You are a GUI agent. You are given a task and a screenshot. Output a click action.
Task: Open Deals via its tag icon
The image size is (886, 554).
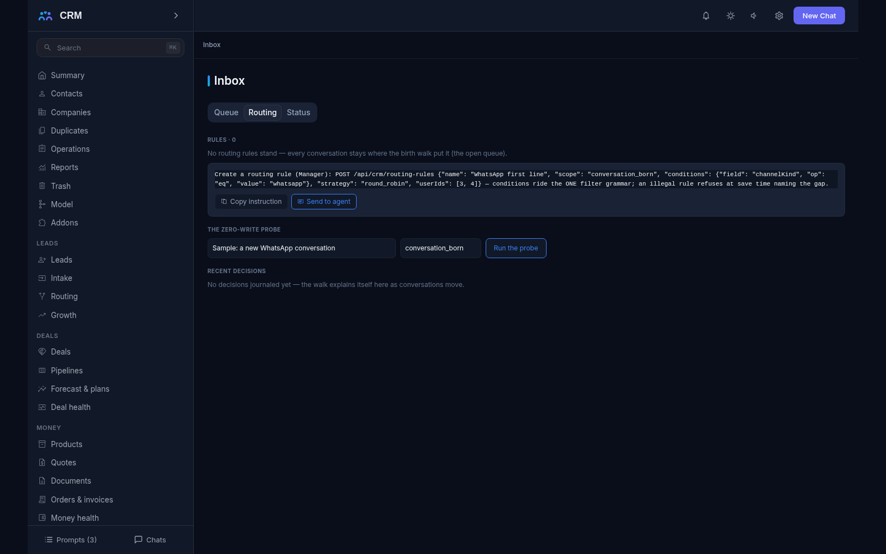point(42,352)
